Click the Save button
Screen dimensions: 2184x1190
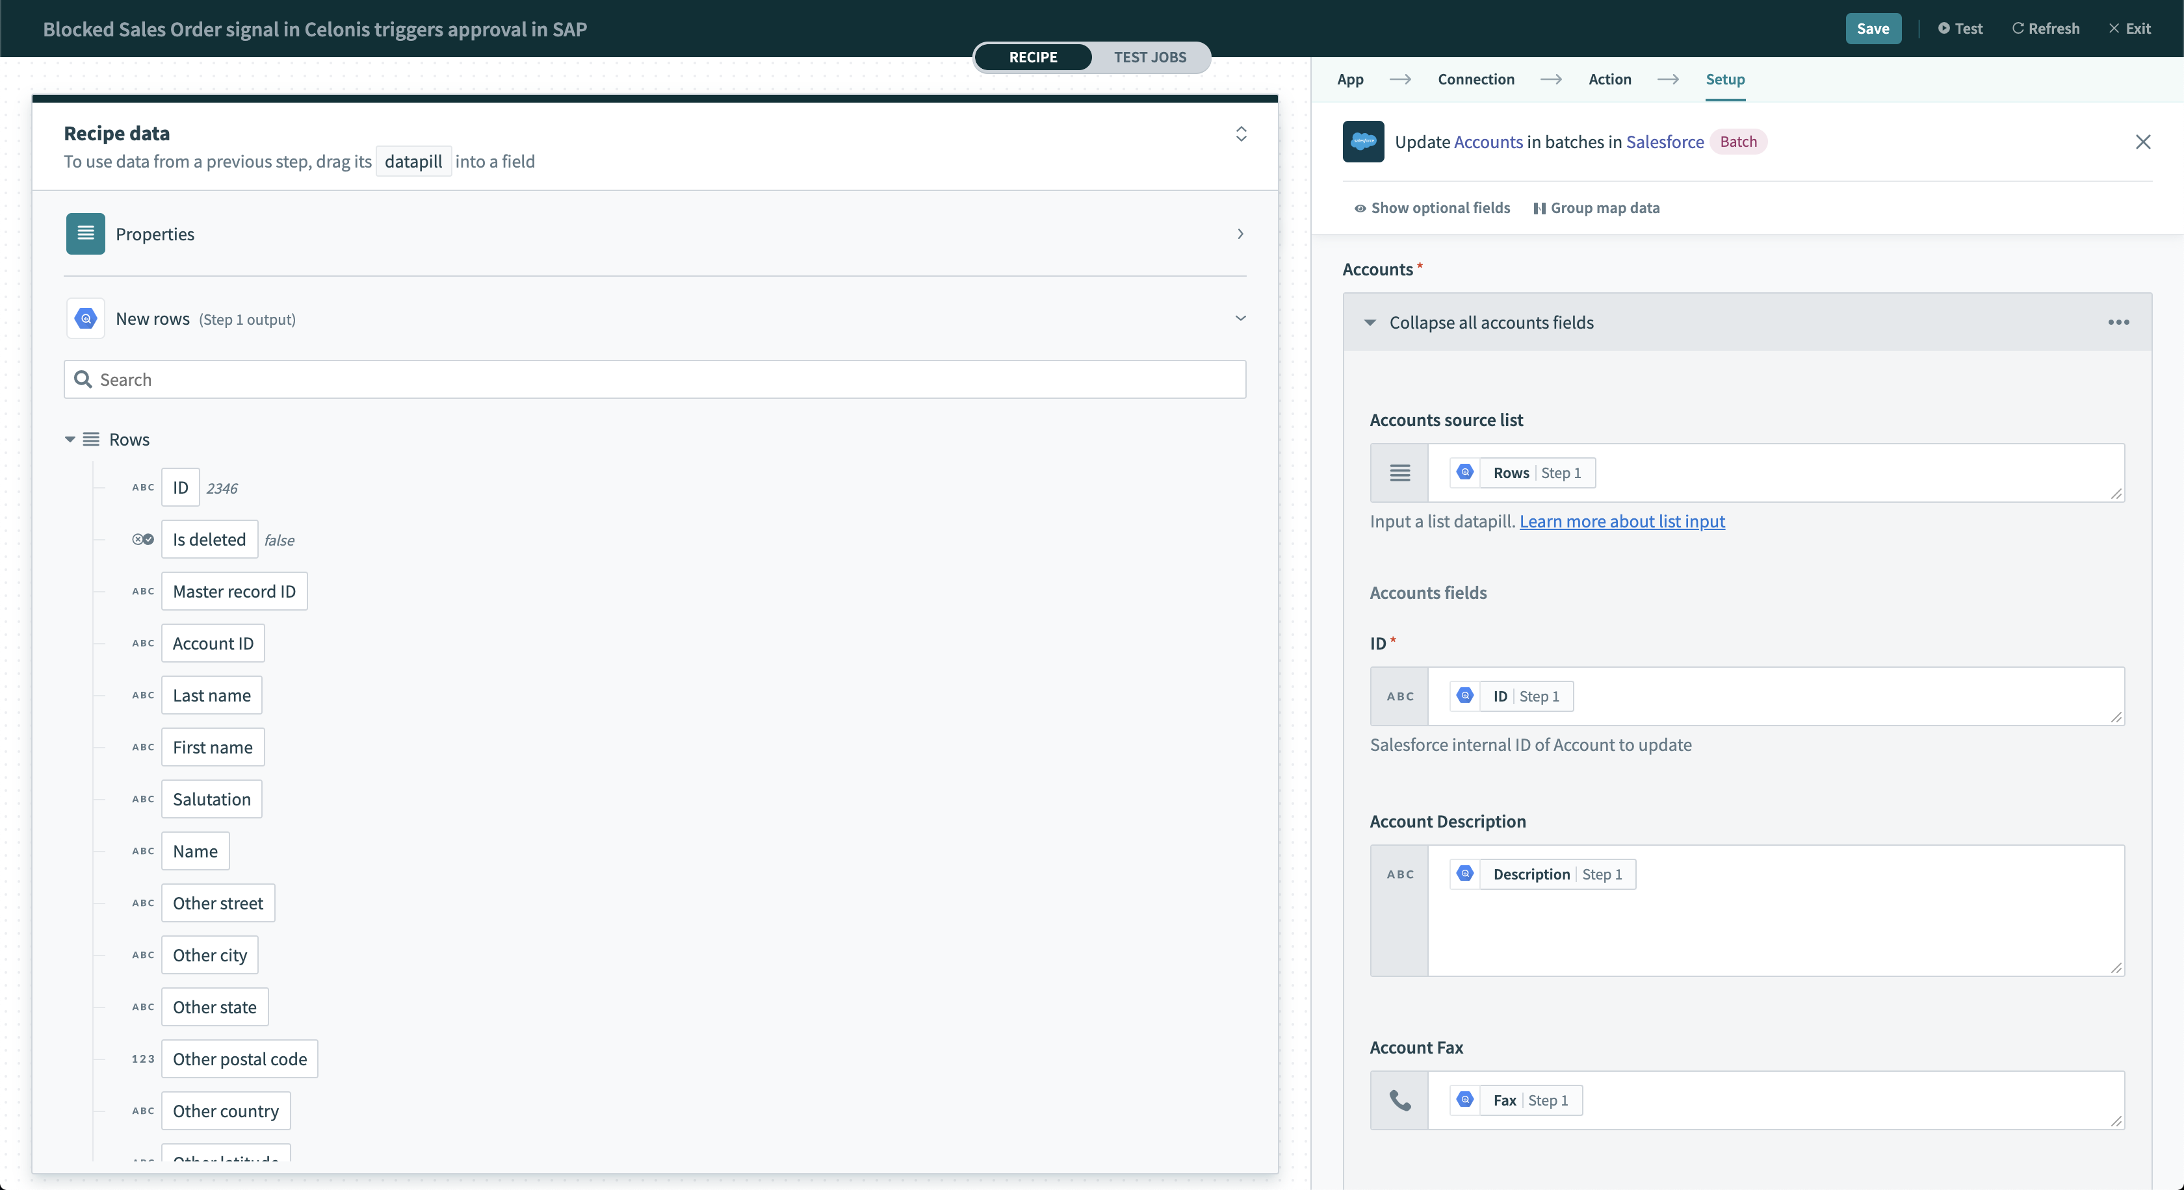[x=1873, y=27]
